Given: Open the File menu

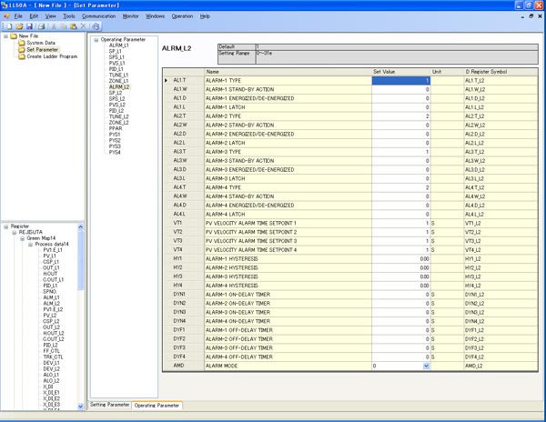Looking at the screenshot, I should point(18,16).
